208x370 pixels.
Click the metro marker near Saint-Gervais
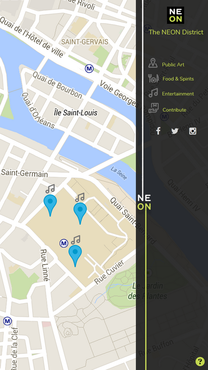pos(89,69)
